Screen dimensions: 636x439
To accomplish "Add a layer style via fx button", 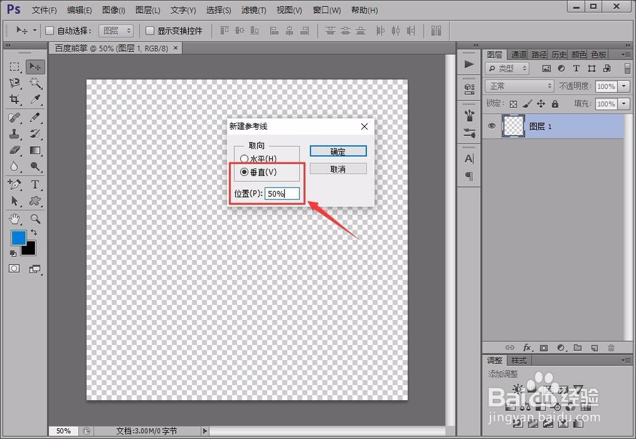I will pos(527,348).
